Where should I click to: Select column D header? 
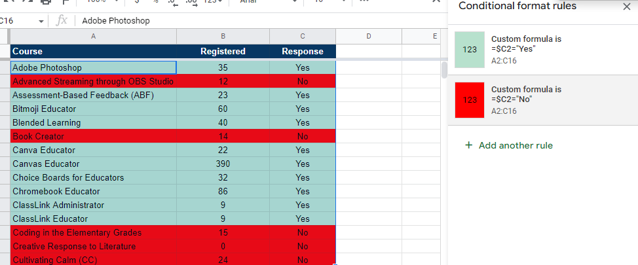[x=369, y=36]
